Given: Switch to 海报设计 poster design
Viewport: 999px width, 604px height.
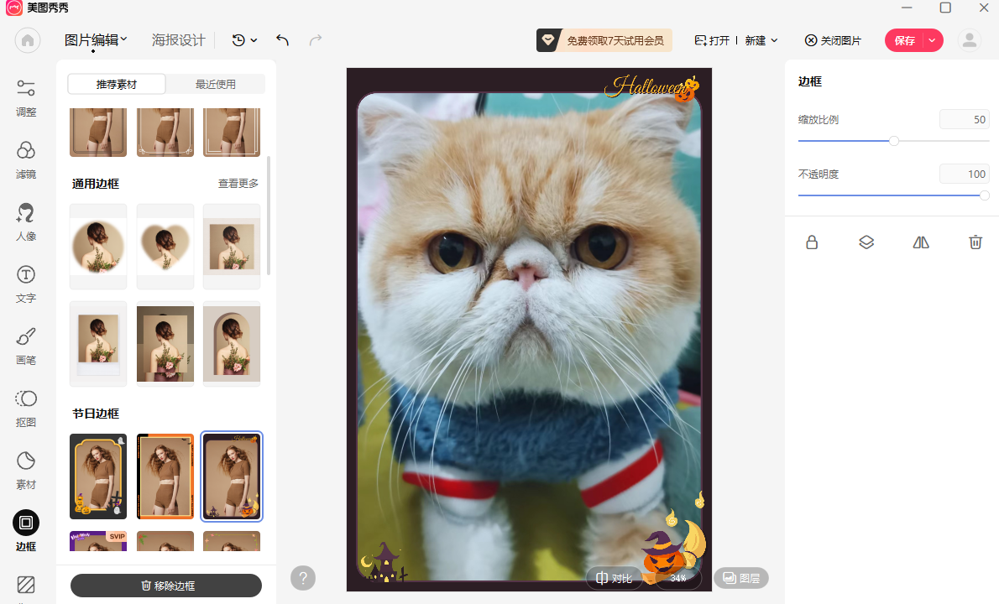Looking at the screenshot, I should (179, 40).
